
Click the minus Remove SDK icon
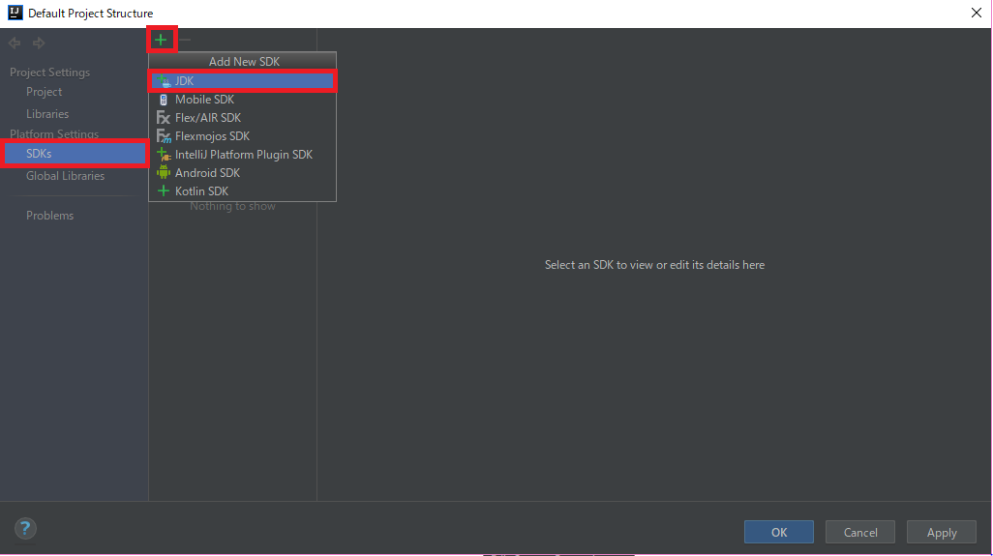[185, 40]
